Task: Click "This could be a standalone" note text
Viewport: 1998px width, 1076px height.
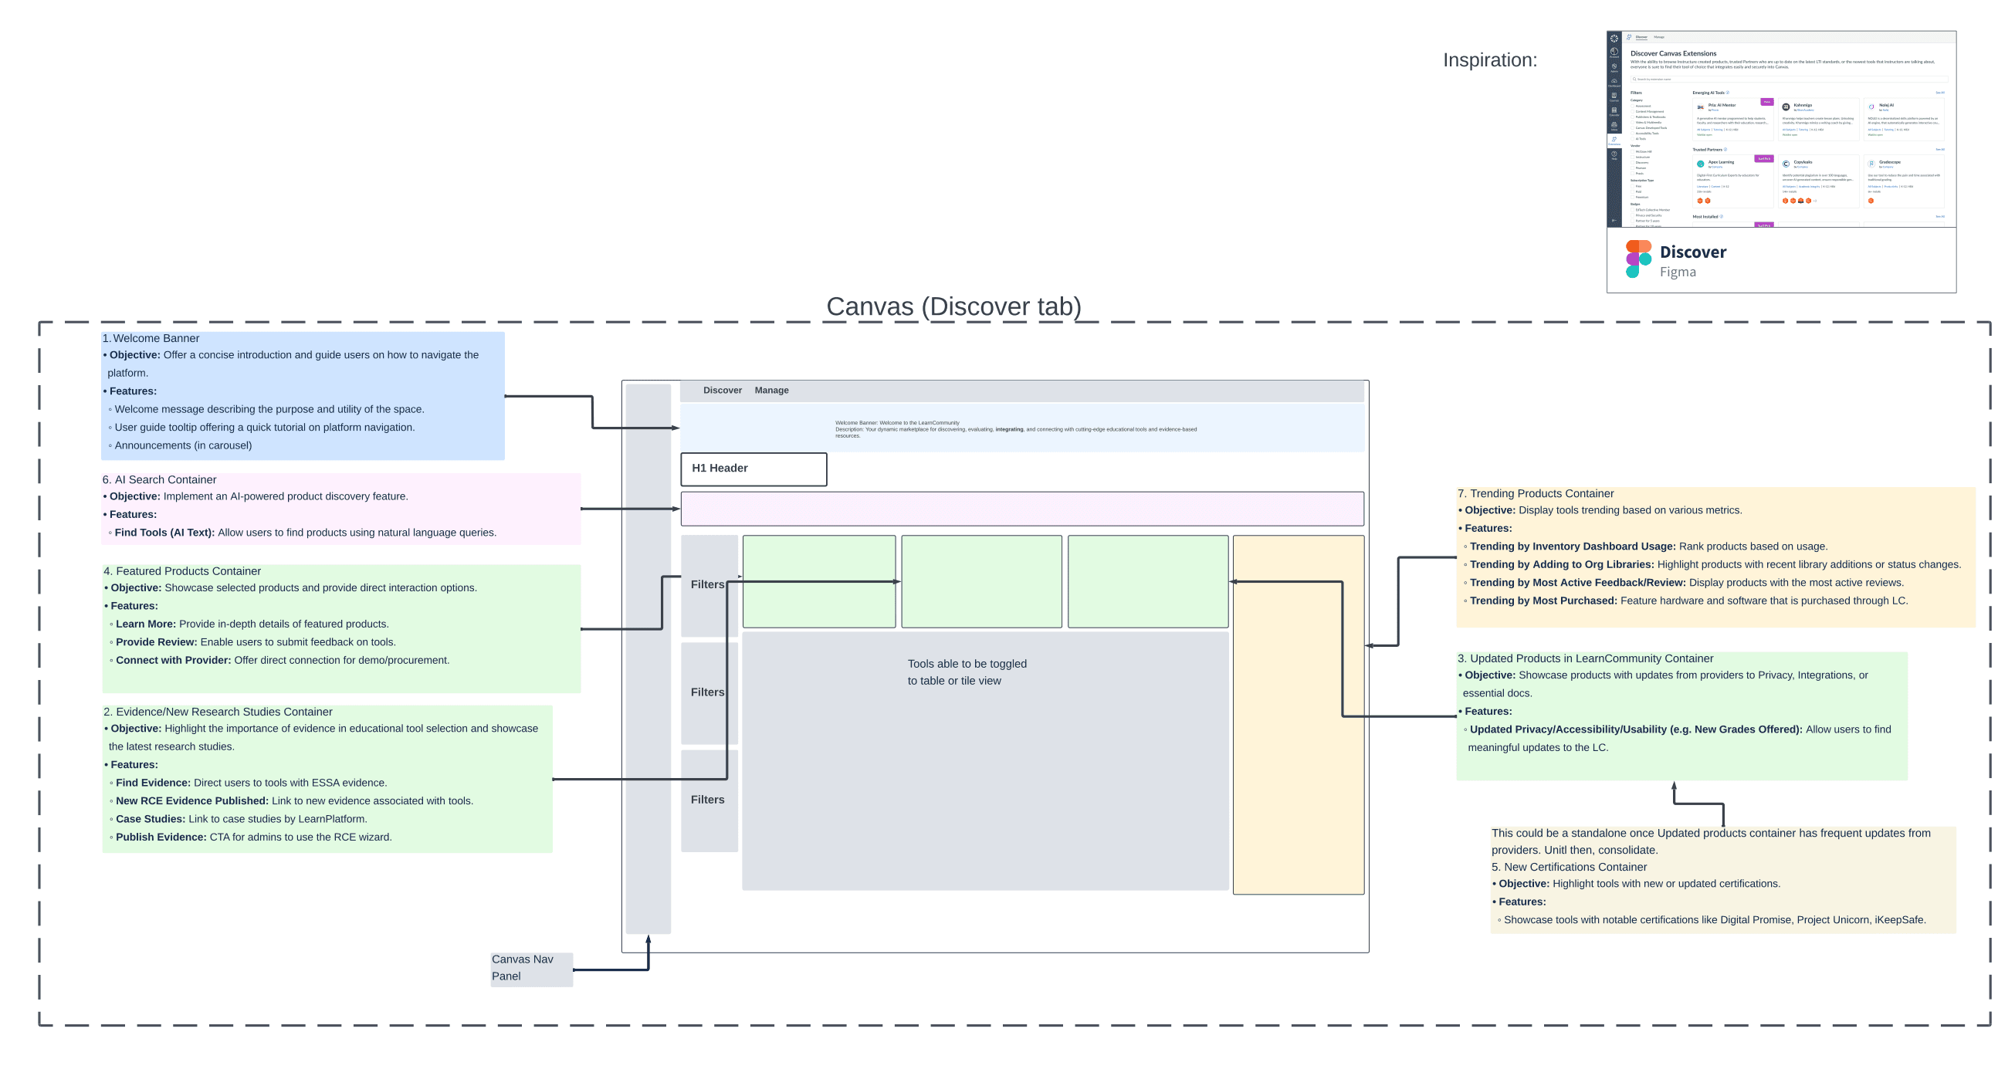Action: 1711,842
